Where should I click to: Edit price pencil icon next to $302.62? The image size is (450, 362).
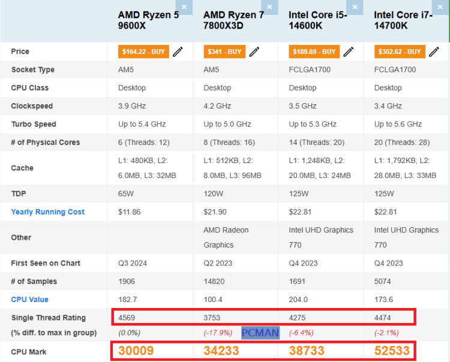pyautogui.click(x=434, y=52)
